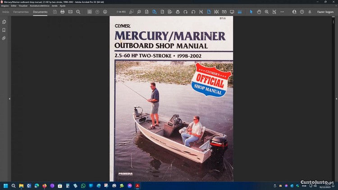
Task: Go to next page with down arrow
Action: (105, 12)
